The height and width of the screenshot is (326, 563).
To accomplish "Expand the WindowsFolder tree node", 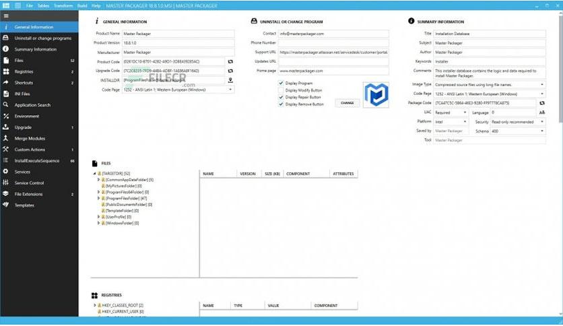I will (99, 223).
